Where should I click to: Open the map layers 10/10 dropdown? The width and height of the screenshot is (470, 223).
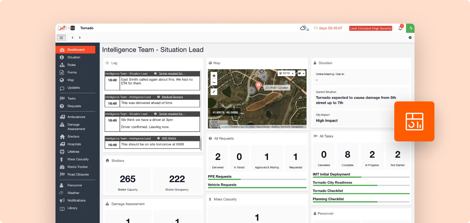click(x=285, y=73)
